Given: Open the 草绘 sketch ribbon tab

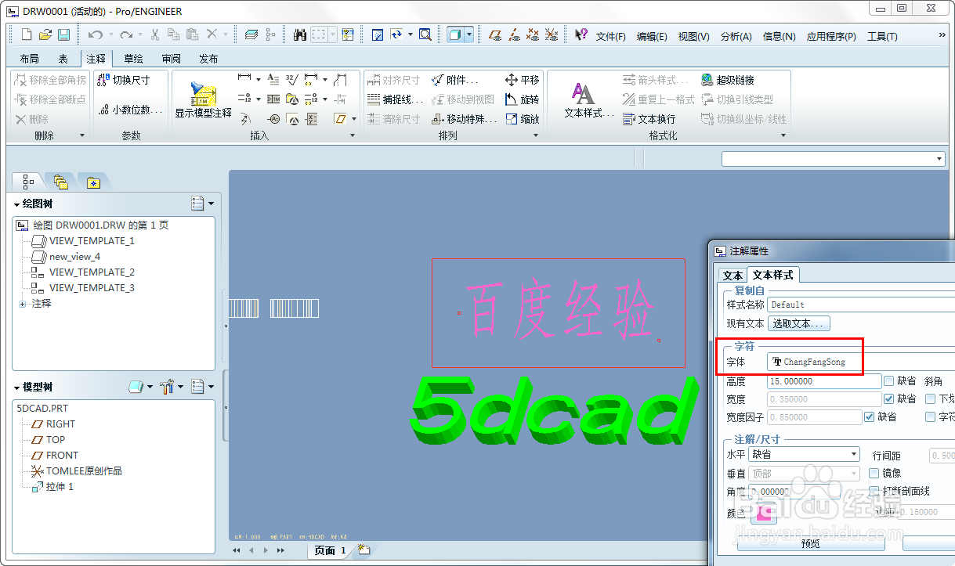Looking at the screenshot, I should [x=133, y=59].
